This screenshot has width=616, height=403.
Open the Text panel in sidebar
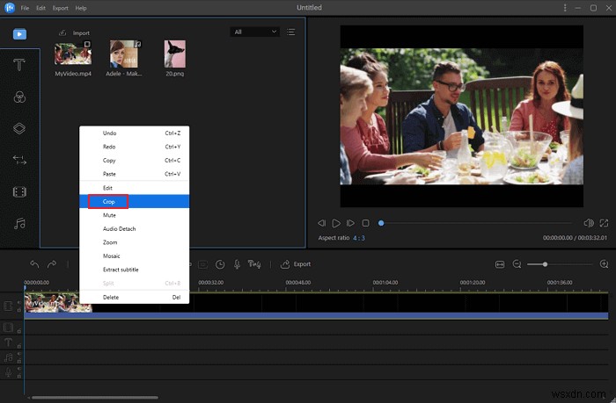tap(19, 65)
